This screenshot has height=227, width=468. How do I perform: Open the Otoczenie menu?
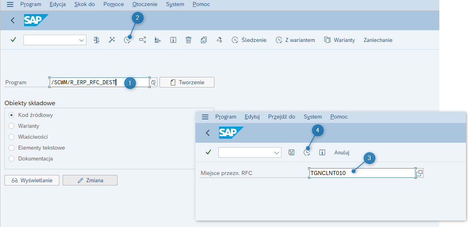(145, 4)
